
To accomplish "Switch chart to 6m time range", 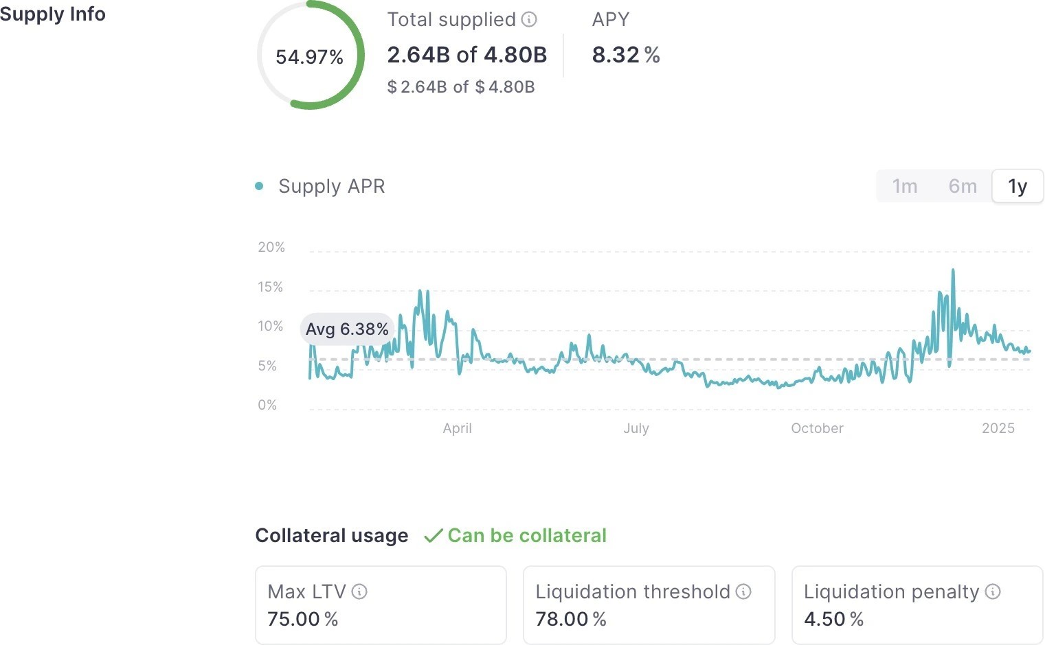I will pos(962,186).
